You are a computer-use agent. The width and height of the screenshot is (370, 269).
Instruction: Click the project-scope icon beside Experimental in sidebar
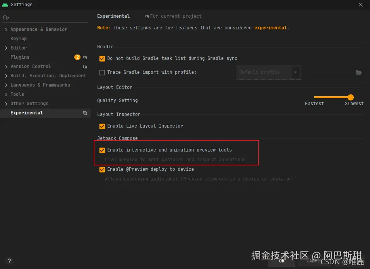click(85, 112)
